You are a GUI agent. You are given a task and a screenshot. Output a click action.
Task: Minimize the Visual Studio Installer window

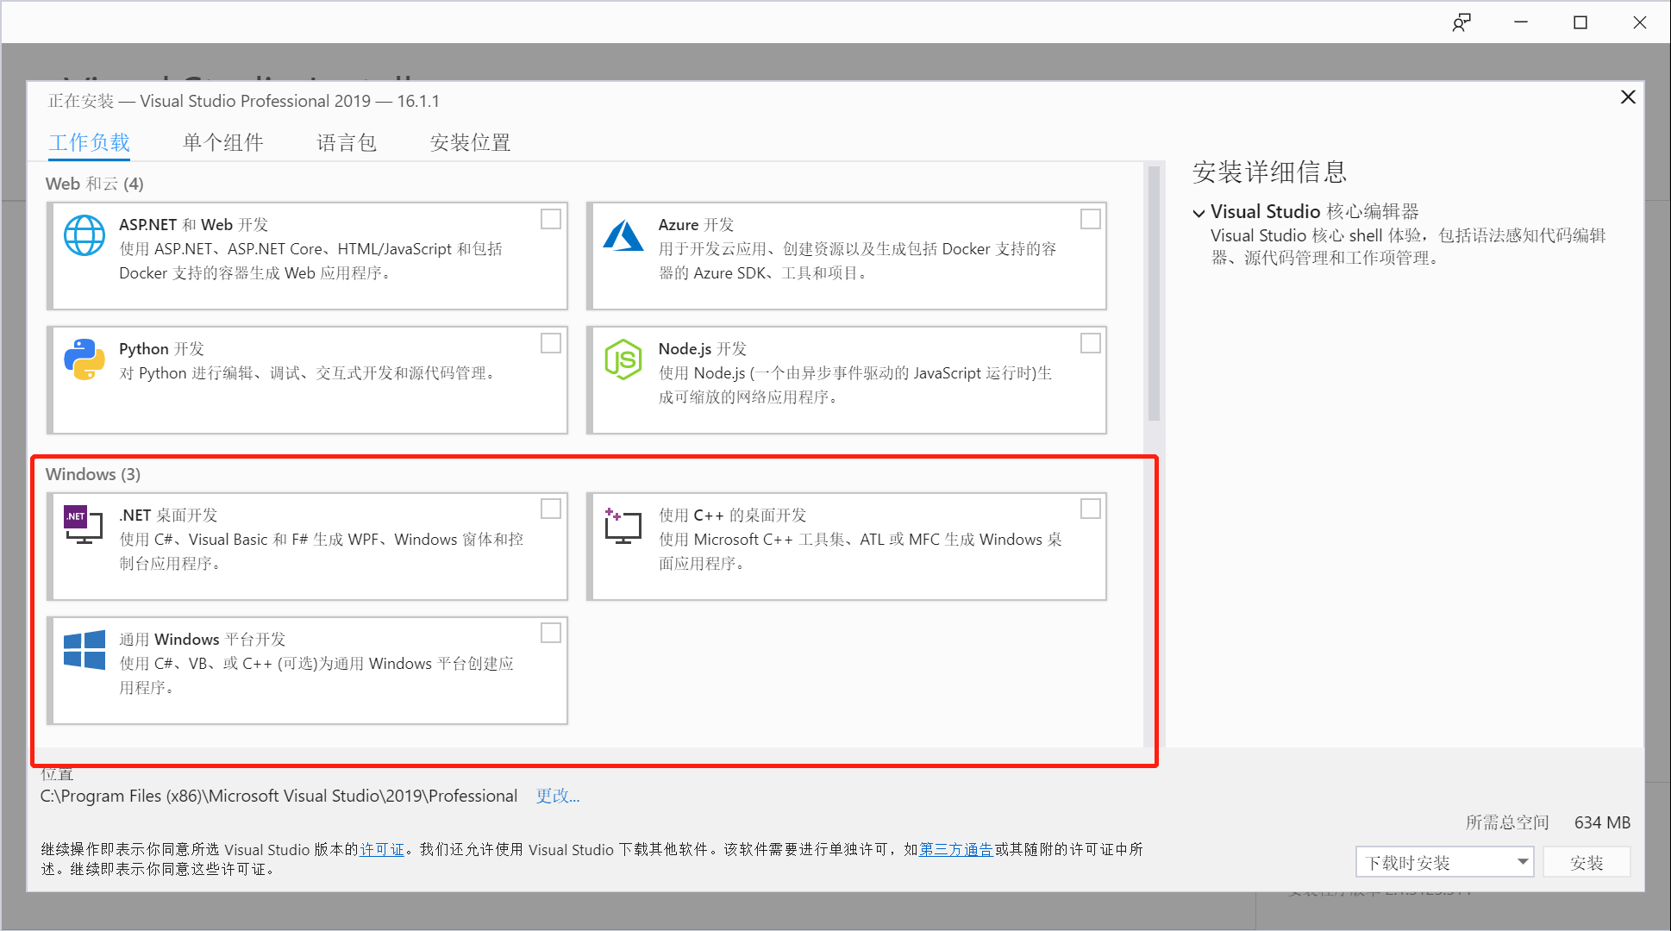point(1521,23)
